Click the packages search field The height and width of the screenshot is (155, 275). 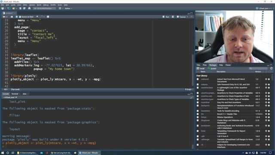pyautogui.click(x=259, y=68)
